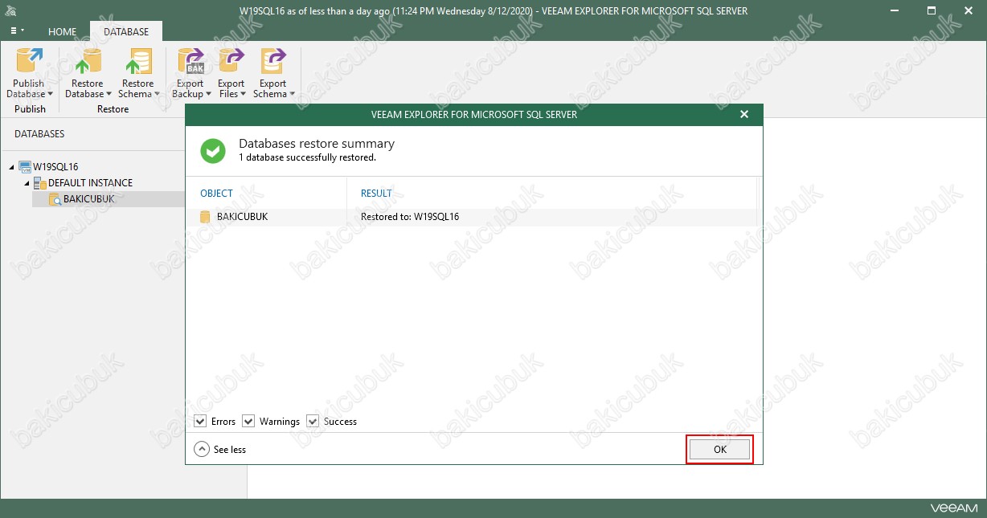Uncheck the Warnings filter checkbox
Viewport: 987px width, 518px height.
click(x=248, y=421)
